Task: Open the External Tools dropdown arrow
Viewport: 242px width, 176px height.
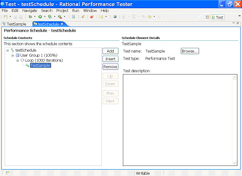Action: click(64, 17)
